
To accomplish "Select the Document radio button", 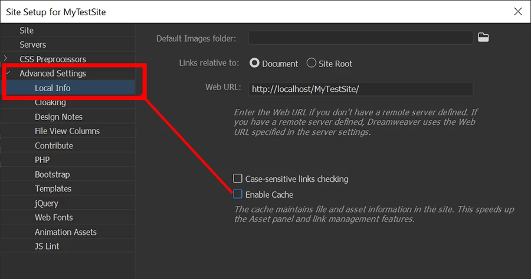I will coord(254,63).
